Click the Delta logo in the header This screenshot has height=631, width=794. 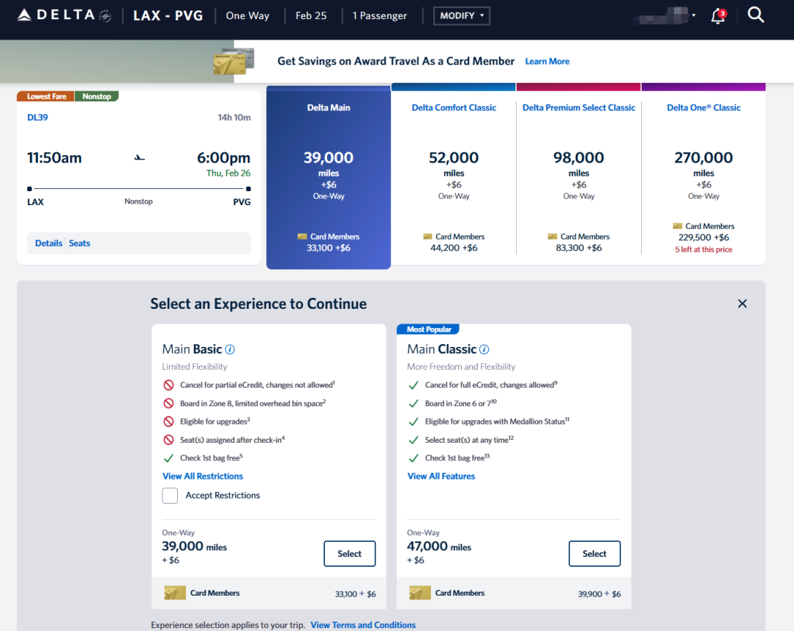tap(63, 15)
